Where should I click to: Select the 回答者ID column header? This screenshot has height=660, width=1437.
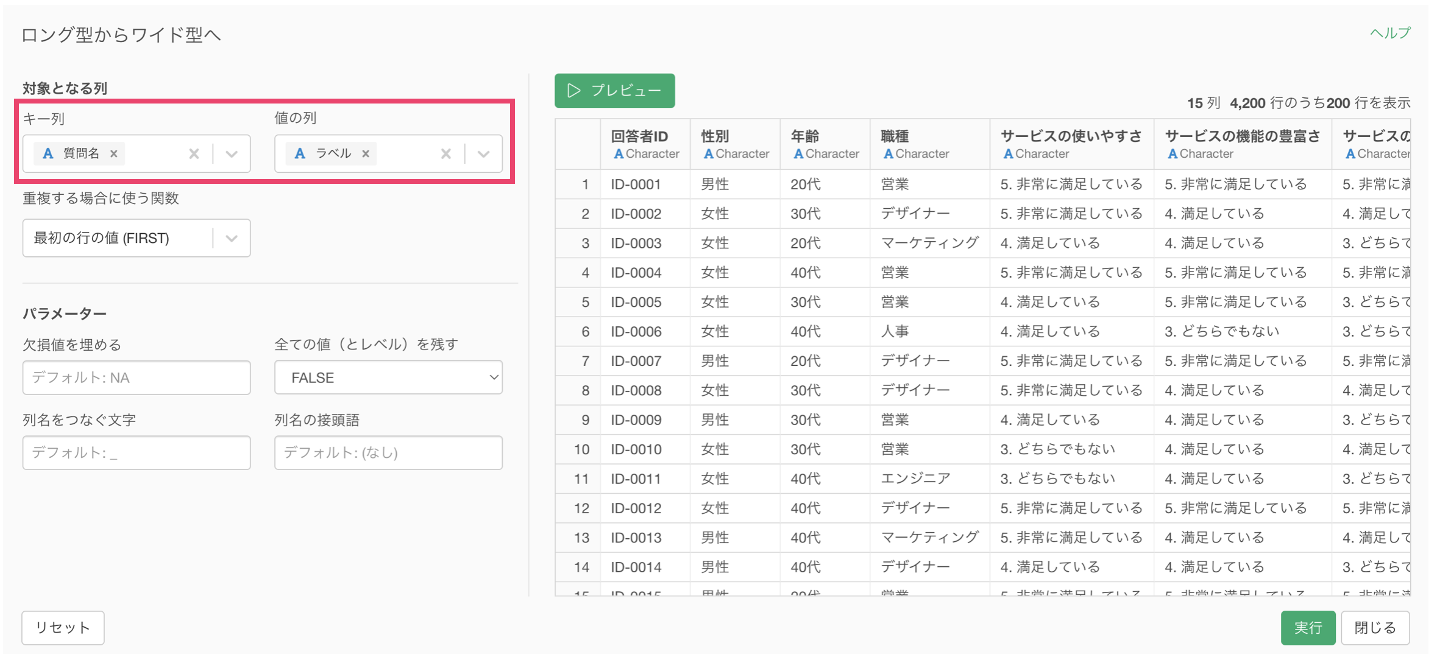645,144
